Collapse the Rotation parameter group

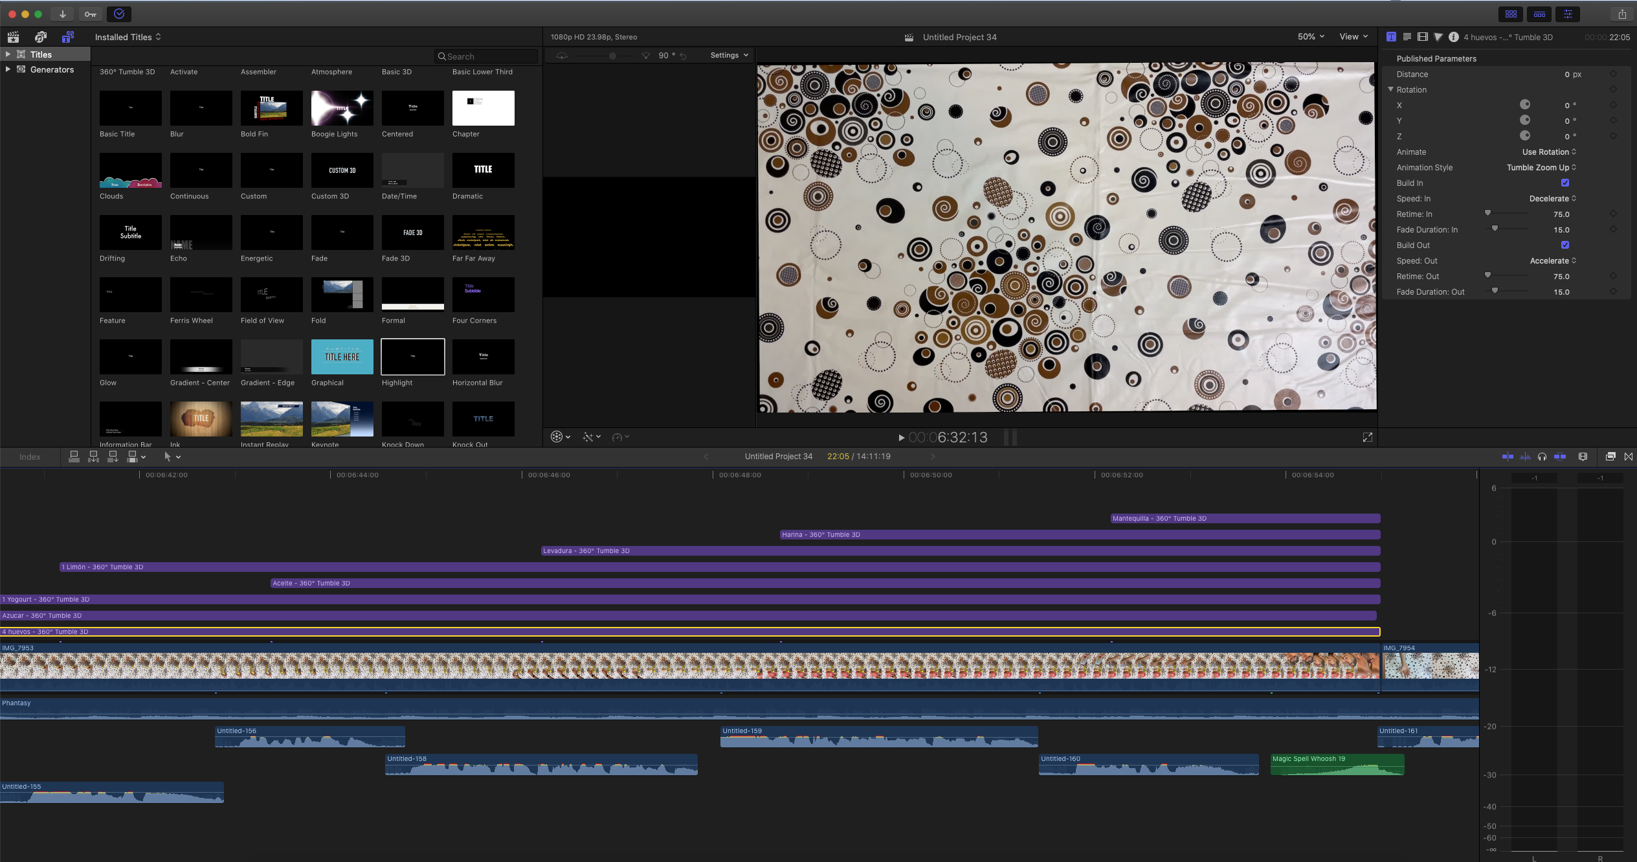click(x=1390, y=89)
